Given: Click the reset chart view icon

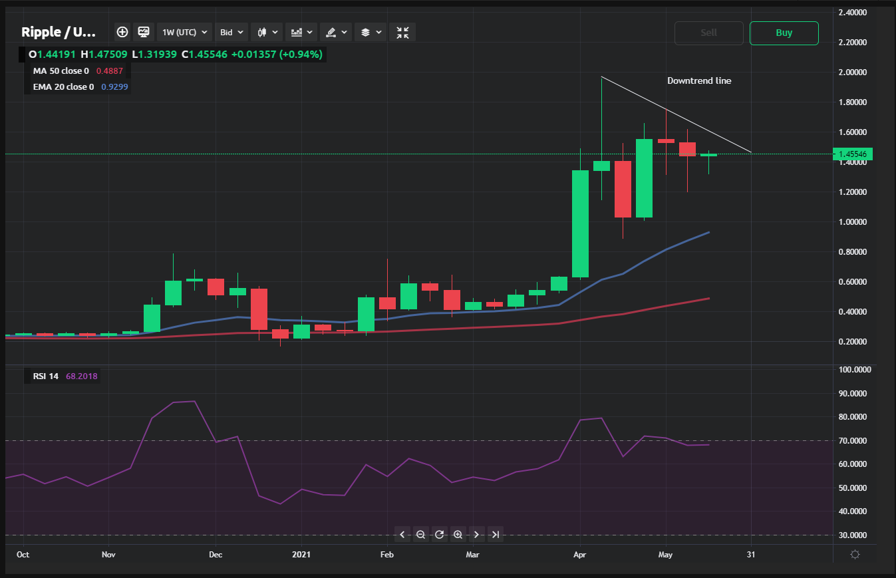Looking at the screenshot, I should point(439,534).
